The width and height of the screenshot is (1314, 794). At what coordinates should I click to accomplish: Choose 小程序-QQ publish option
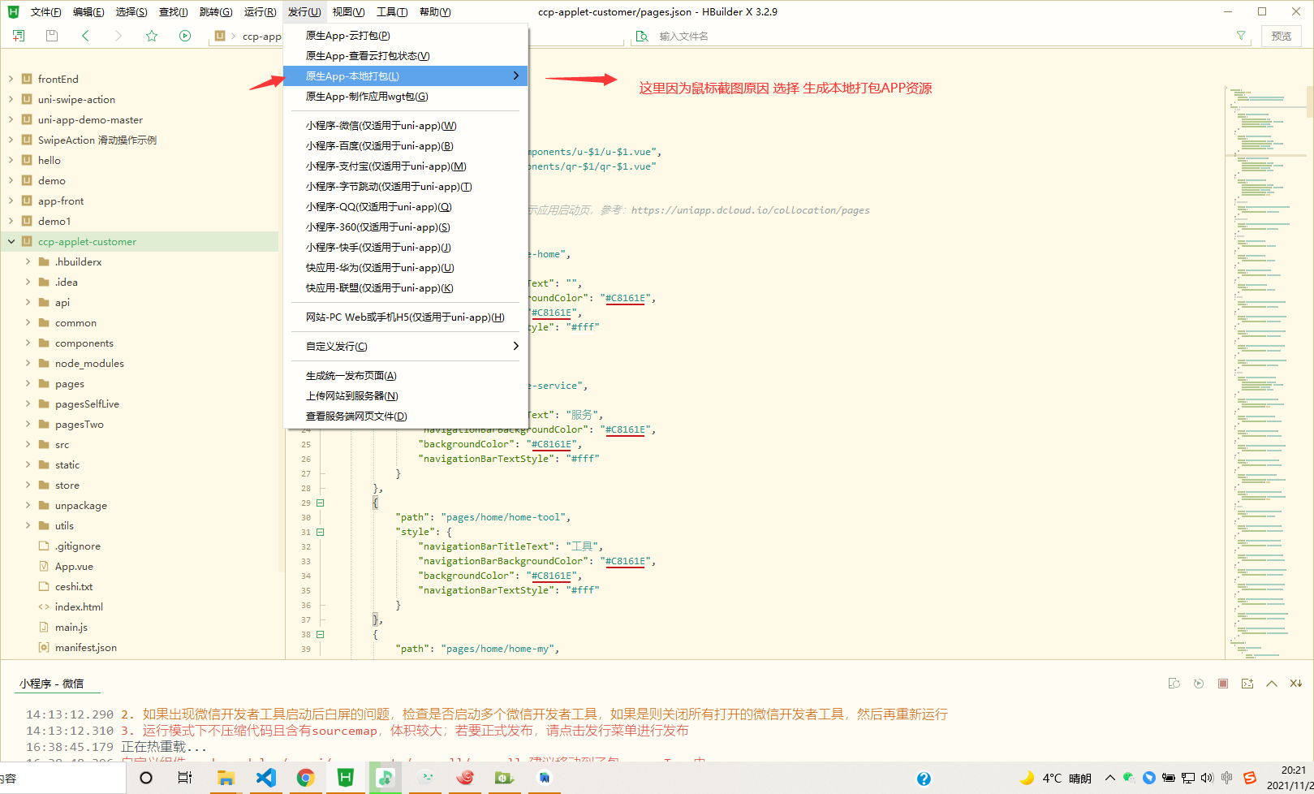(x=405, y=207)
